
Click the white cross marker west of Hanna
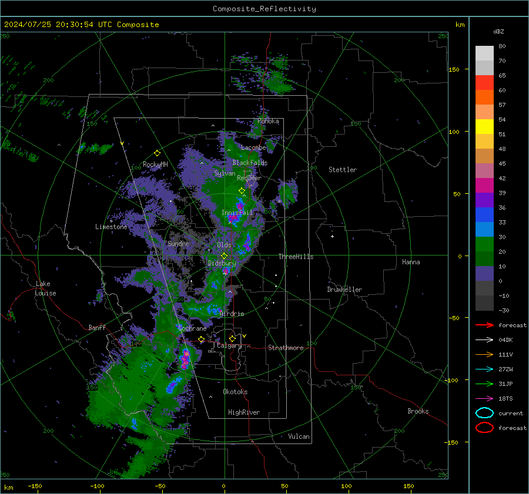tap(332, 236)
